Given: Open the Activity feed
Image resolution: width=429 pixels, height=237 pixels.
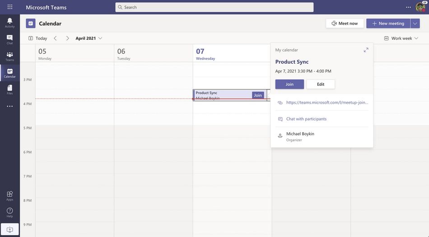Looking at the screenshot, I should click(9, 23).
